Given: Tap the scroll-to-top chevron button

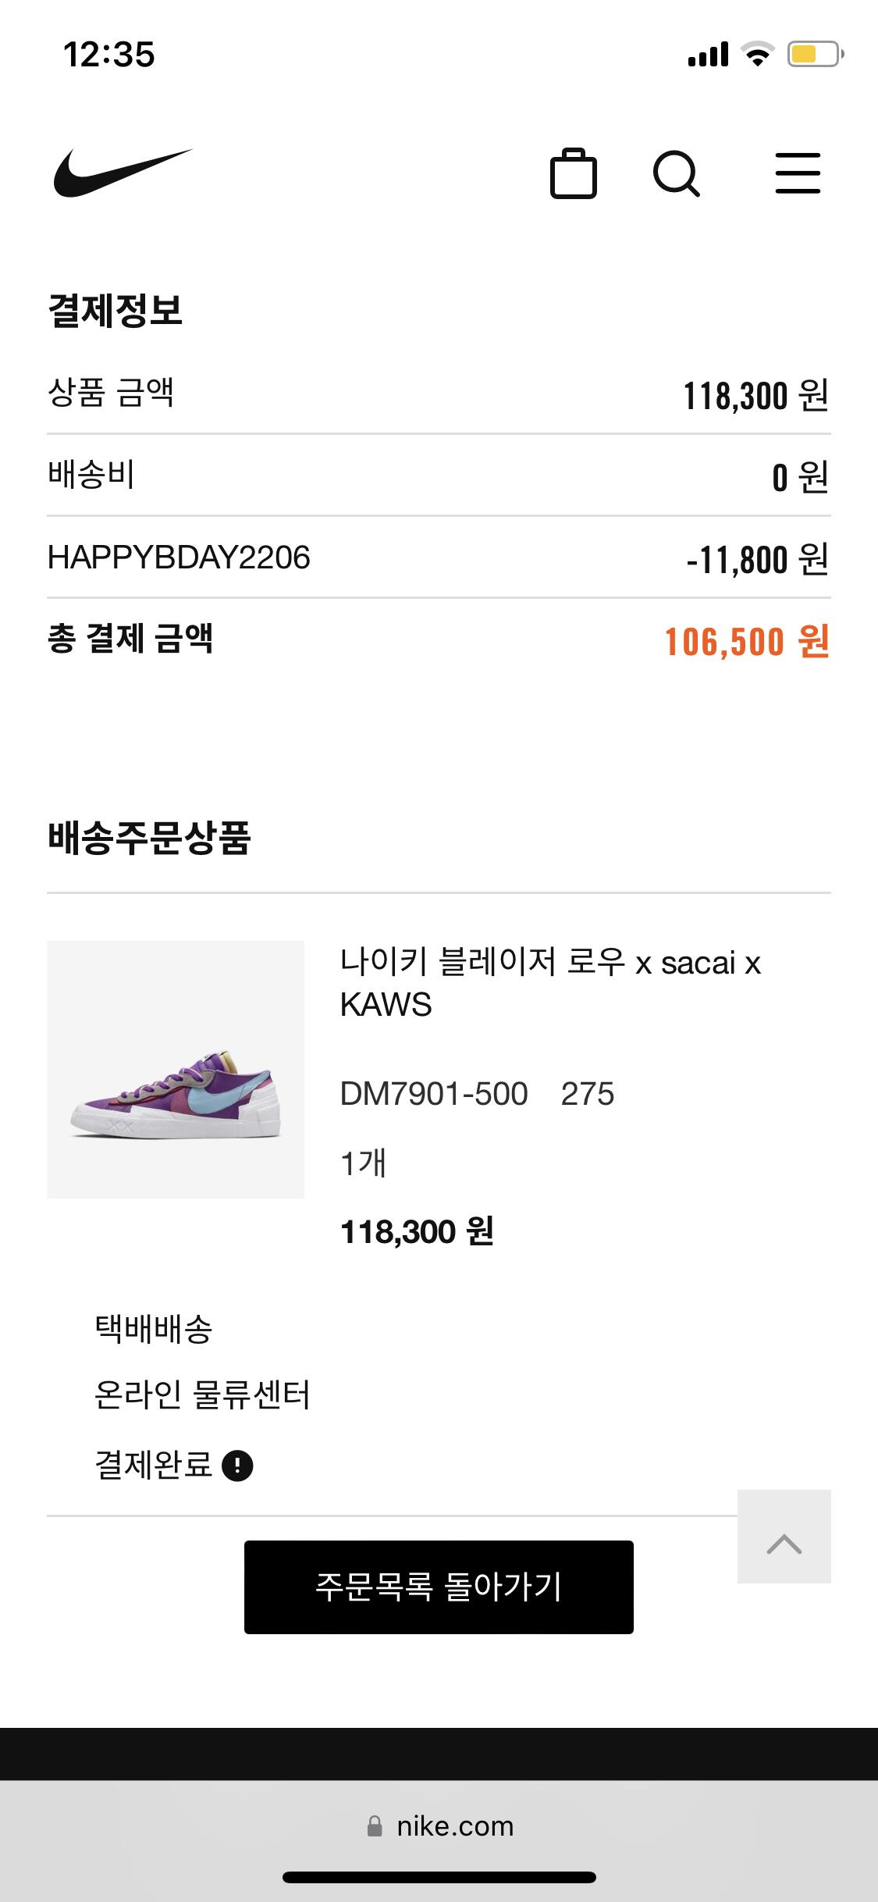Looking at the screenshot, I should [x=784, y=1537].
